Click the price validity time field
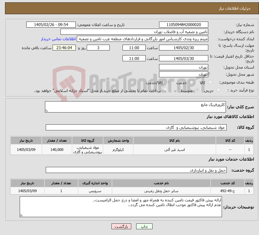The height and width of the screenshot is (235, 259). pyautogui.click(x=134, y=58)
